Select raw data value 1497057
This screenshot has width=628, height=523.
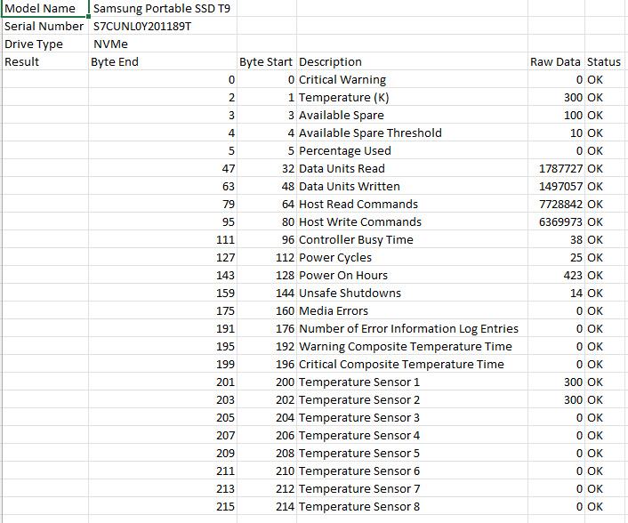pyautogui.click(x=556, y=186)
